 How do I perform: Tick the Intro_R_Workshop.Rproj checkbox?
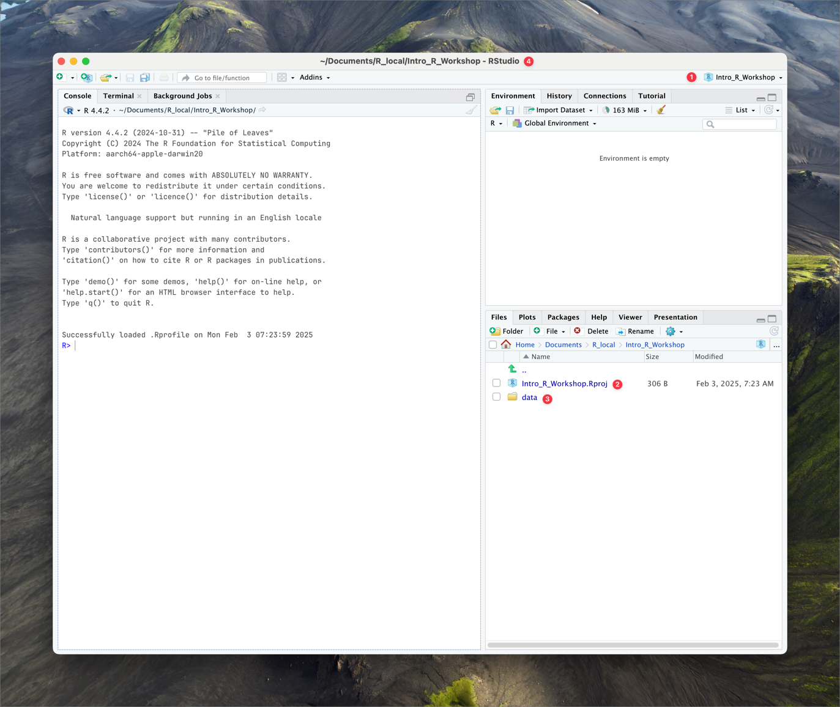pos(496,383)
